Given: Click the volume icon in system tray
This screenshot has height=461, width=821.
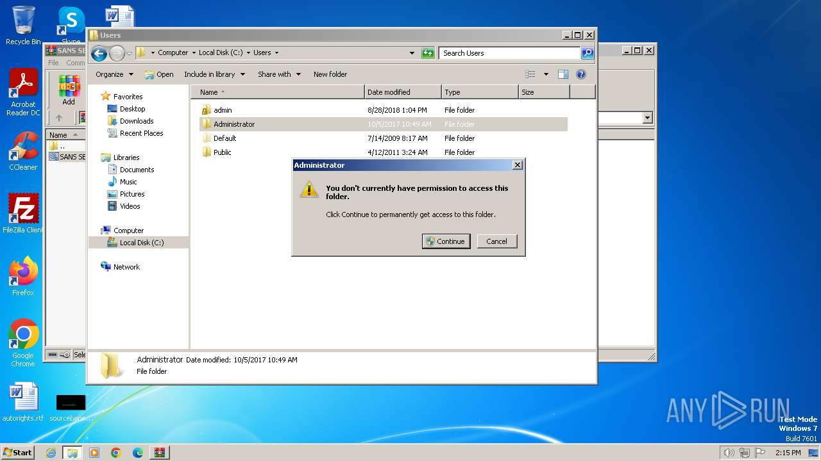Looking at the screenshot, I should tap(729, 453).
